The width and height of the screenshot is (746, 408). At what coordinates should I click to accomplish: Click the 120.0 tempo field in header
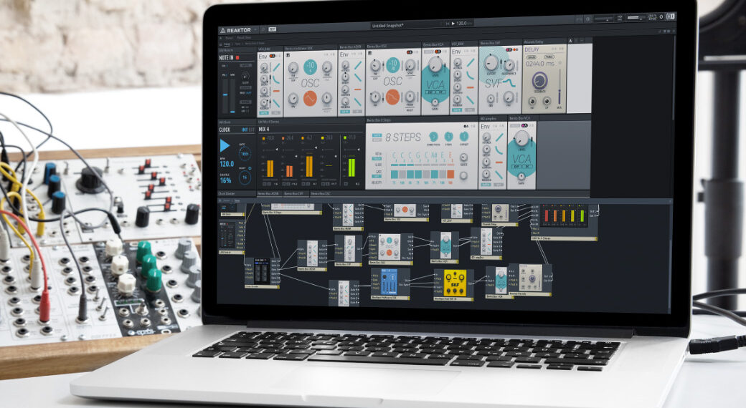click(x=463, y=23)
